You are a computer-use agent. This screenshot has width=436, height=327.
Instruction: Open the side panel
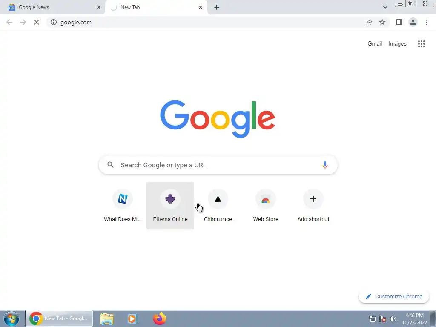pyautogui.click(x=399, y=22)
